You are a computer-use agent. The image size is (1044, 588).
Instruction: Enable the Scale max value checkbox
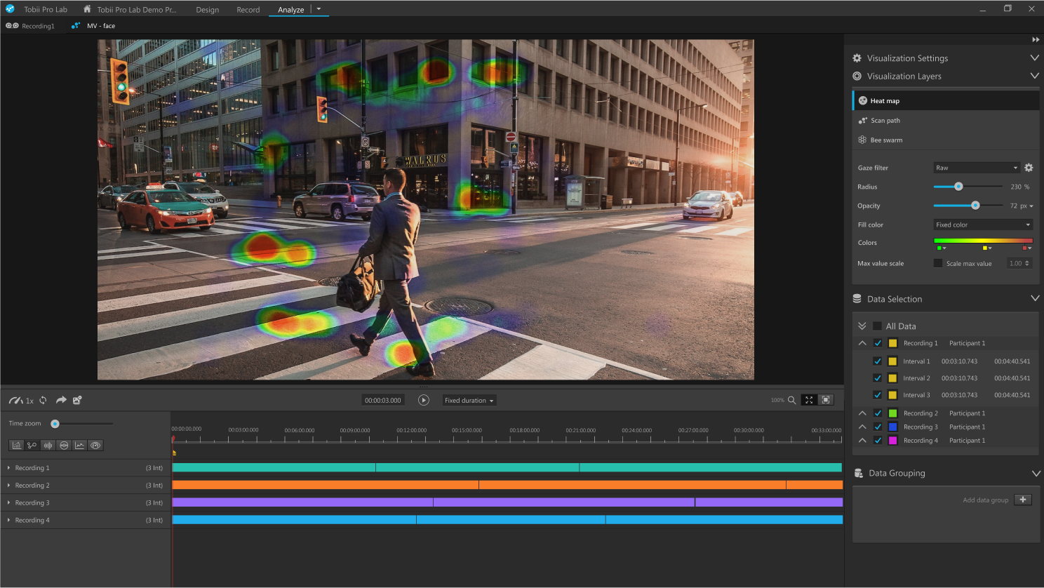(938, 263)
